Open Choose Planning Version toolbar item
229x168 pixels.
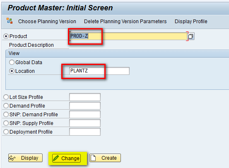47,22
